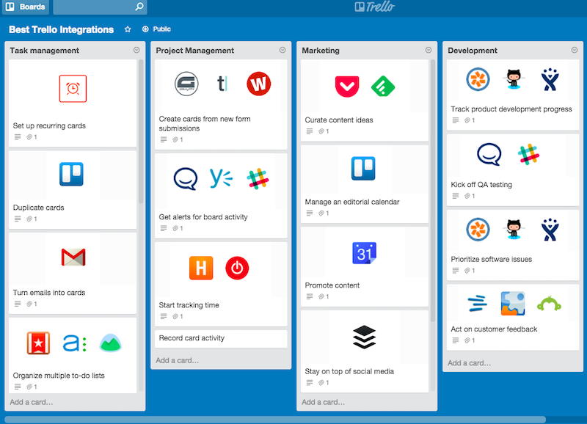Click the Buffer stacked layers icon

pyautogui.click(x=364, y=337)
